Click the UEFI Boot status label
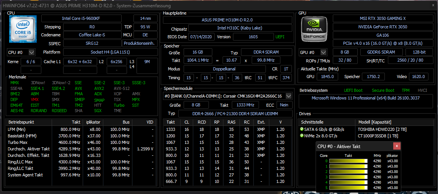 (x=353, y=90)
